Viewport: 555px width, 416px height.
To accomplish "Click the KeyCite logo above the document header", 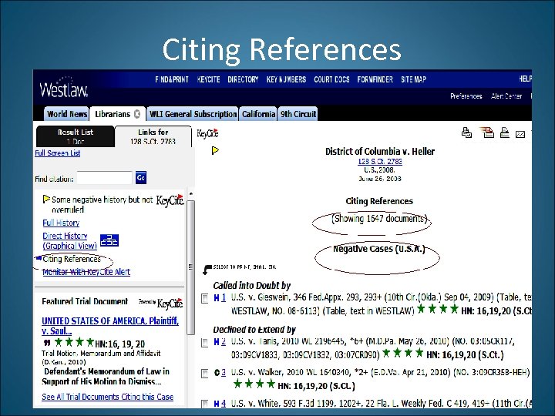I will tap(207, 133).
